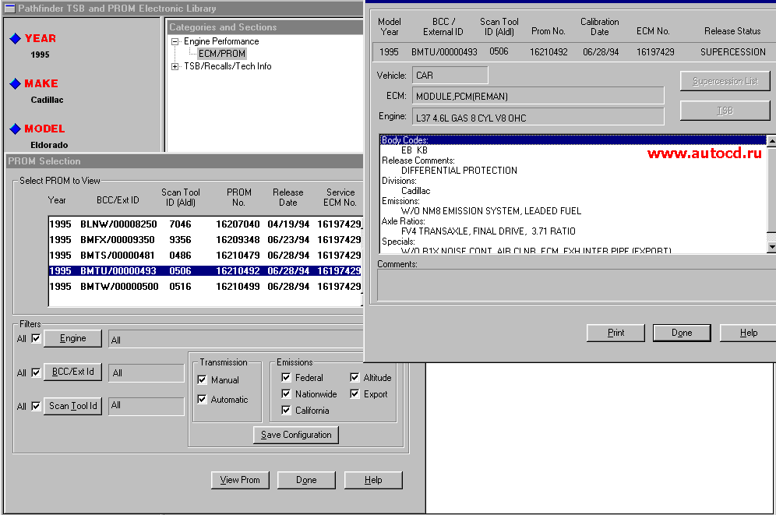This screenshot has height=515, width=776.
Task: Click the blue diamond icon beside MAKE
Action: [x=16, y=83]
